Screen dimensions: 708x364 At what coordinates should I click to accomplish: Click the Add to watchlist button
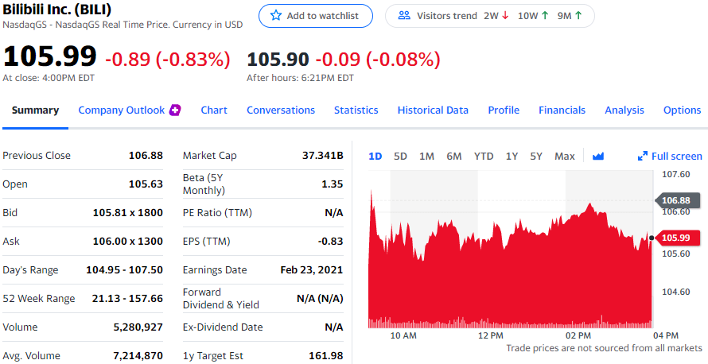315,16
